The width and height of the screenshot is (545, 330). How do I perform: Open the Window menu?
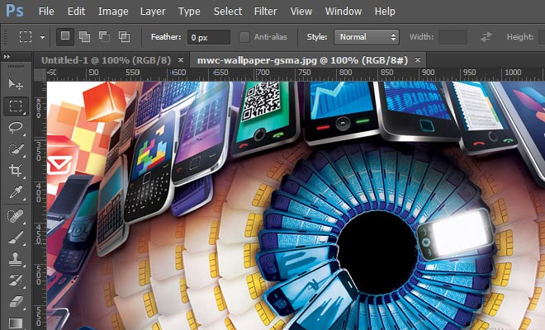pos(344,12)
